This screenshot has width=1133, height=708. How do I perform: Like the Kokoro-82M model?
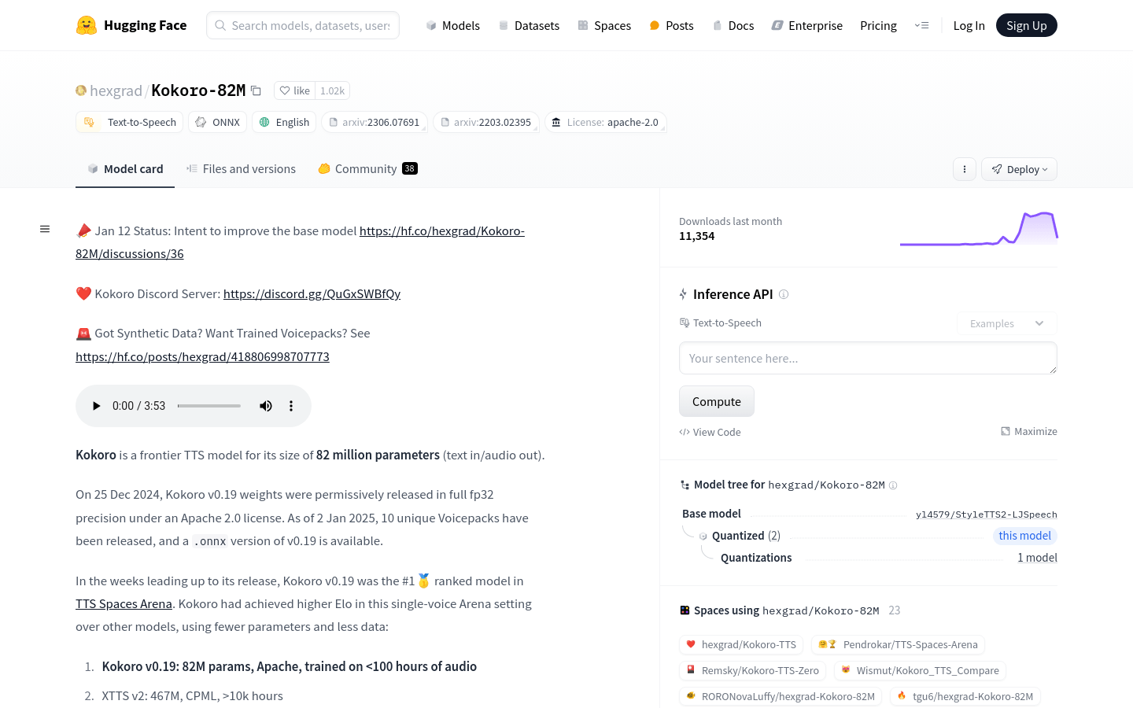click(x=295, y=90)
